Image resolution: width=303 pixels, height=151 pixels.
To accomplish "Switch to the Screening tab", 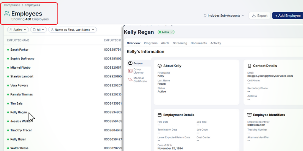I will click(180, 43).
